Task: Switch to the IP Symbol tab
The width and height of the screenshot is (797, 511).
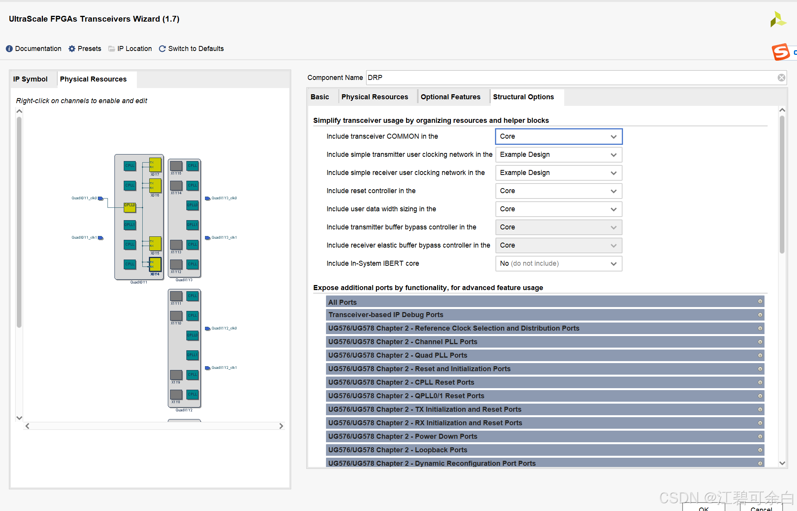Action: (x=31, y=79)
